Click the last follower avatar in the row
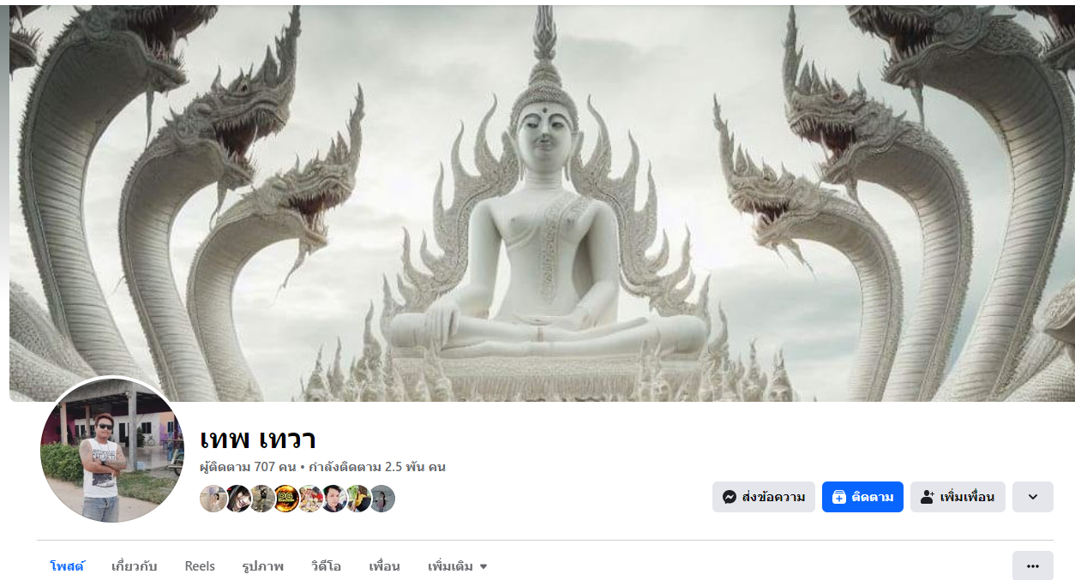This screenshot has height=580, width=1075. [381, 499]
